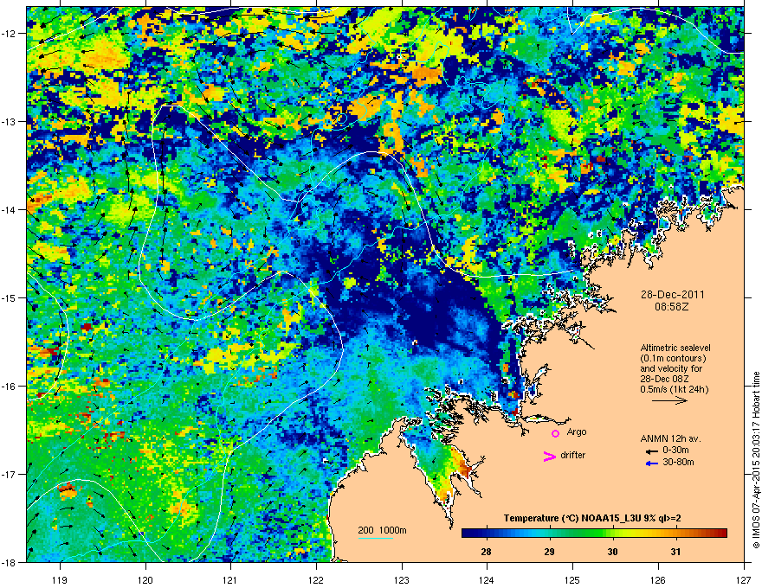The height and width of the screenshot is (588, 762).
Task: Click the colour bar tick label 31
Action: (x=675, y=552)
